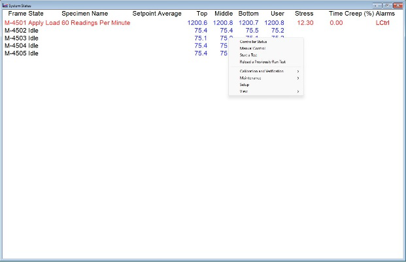The width and height of the screenshot is (406, 262).
Task: Minimize the System Status window
Action: [x=377, y=5]
